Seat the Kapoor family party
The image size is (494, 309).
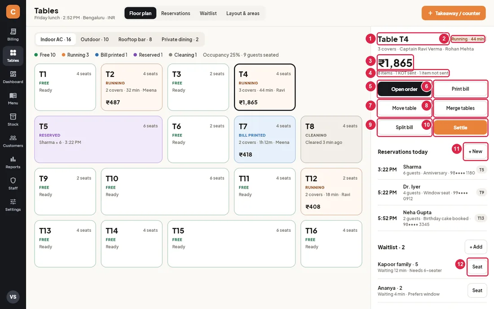coord(477,267)
